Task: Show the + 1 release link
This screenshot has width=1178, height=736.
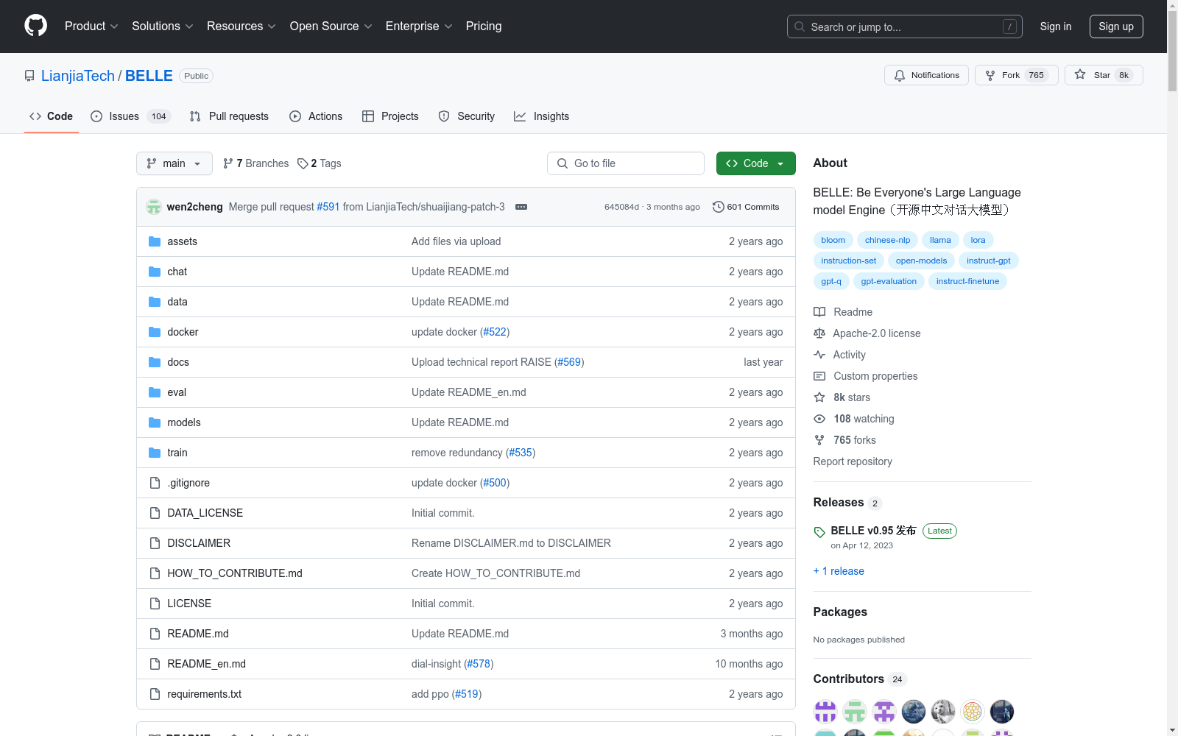Action: tap(839, 571)
